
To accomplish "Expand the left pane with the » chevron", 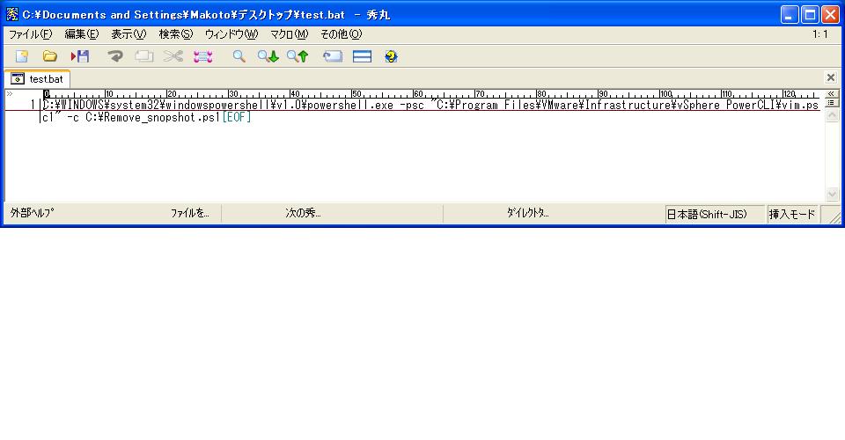I will pos(9,93).
